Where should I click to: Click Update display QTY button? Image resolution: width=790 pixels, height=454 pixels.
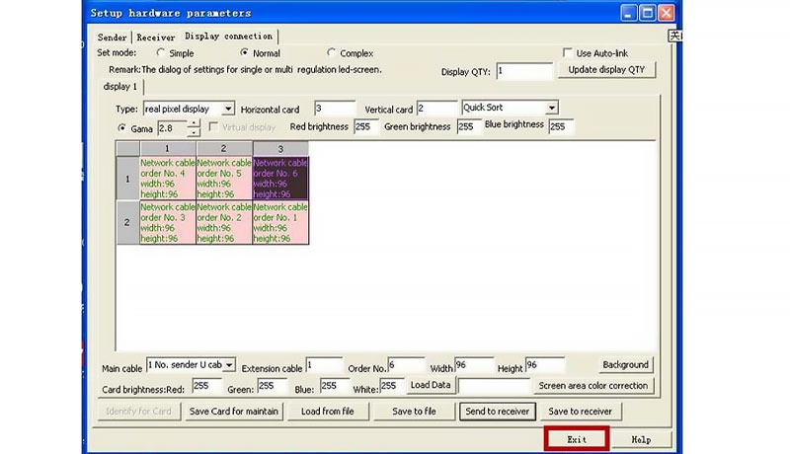[606, 70]
